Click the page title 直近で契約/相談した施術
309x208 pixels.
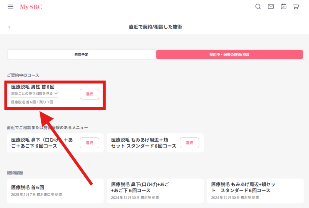(155, 27)
